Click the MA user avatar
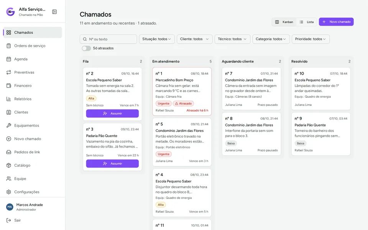368x230 pixels. click(x=10, y=207)
